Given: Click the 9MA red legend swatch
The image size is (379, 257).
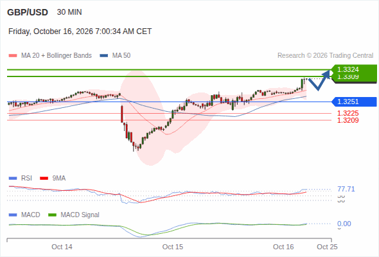Looking at the screenshot, I should coord(44,179).
